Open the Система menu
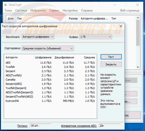Image resolution: width=145 pixels, height=131 pixels. pyautogui.click(x=21, y=11)
